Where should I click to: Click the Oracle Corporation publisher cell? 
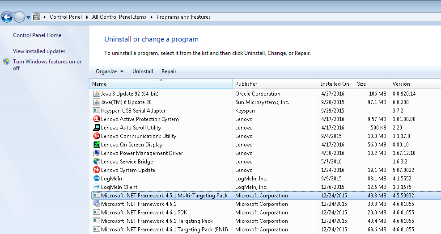(258, 93)
